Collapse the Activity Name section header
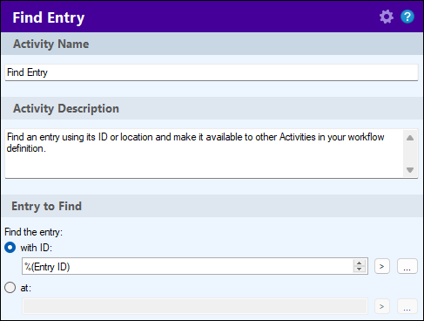The height and width of the screenshot is (321, 424). [x=212, y=44]
